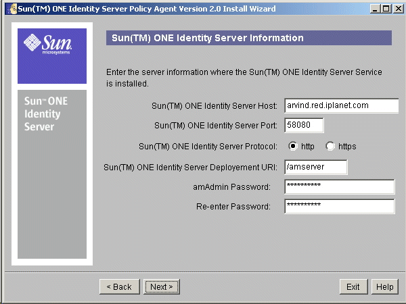Choose the https protocol option
Screen dimensions: 406x304
pyautogui.click(x=330, y=147)
